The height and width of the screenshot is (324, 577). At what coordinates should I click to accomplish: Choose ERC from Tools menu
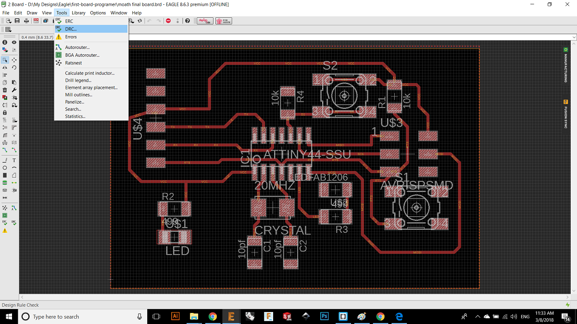pyautogui.click(x=91, y=21)
